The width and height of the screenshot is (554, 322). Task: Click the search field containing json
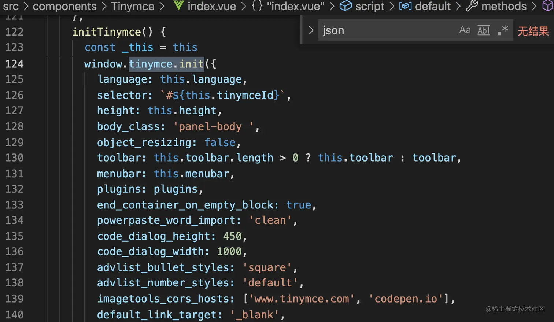tap(385, 30)
